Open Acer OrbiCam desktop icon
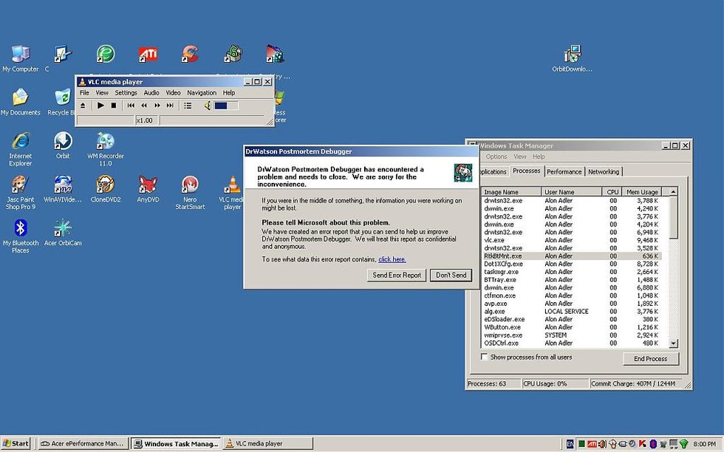This screenshot has height=452, width=724. pyautogui.click(x=63, y=232)
